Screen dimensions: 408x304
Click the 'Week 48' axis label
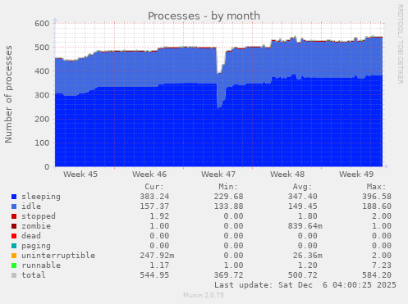tap(287, 175)
